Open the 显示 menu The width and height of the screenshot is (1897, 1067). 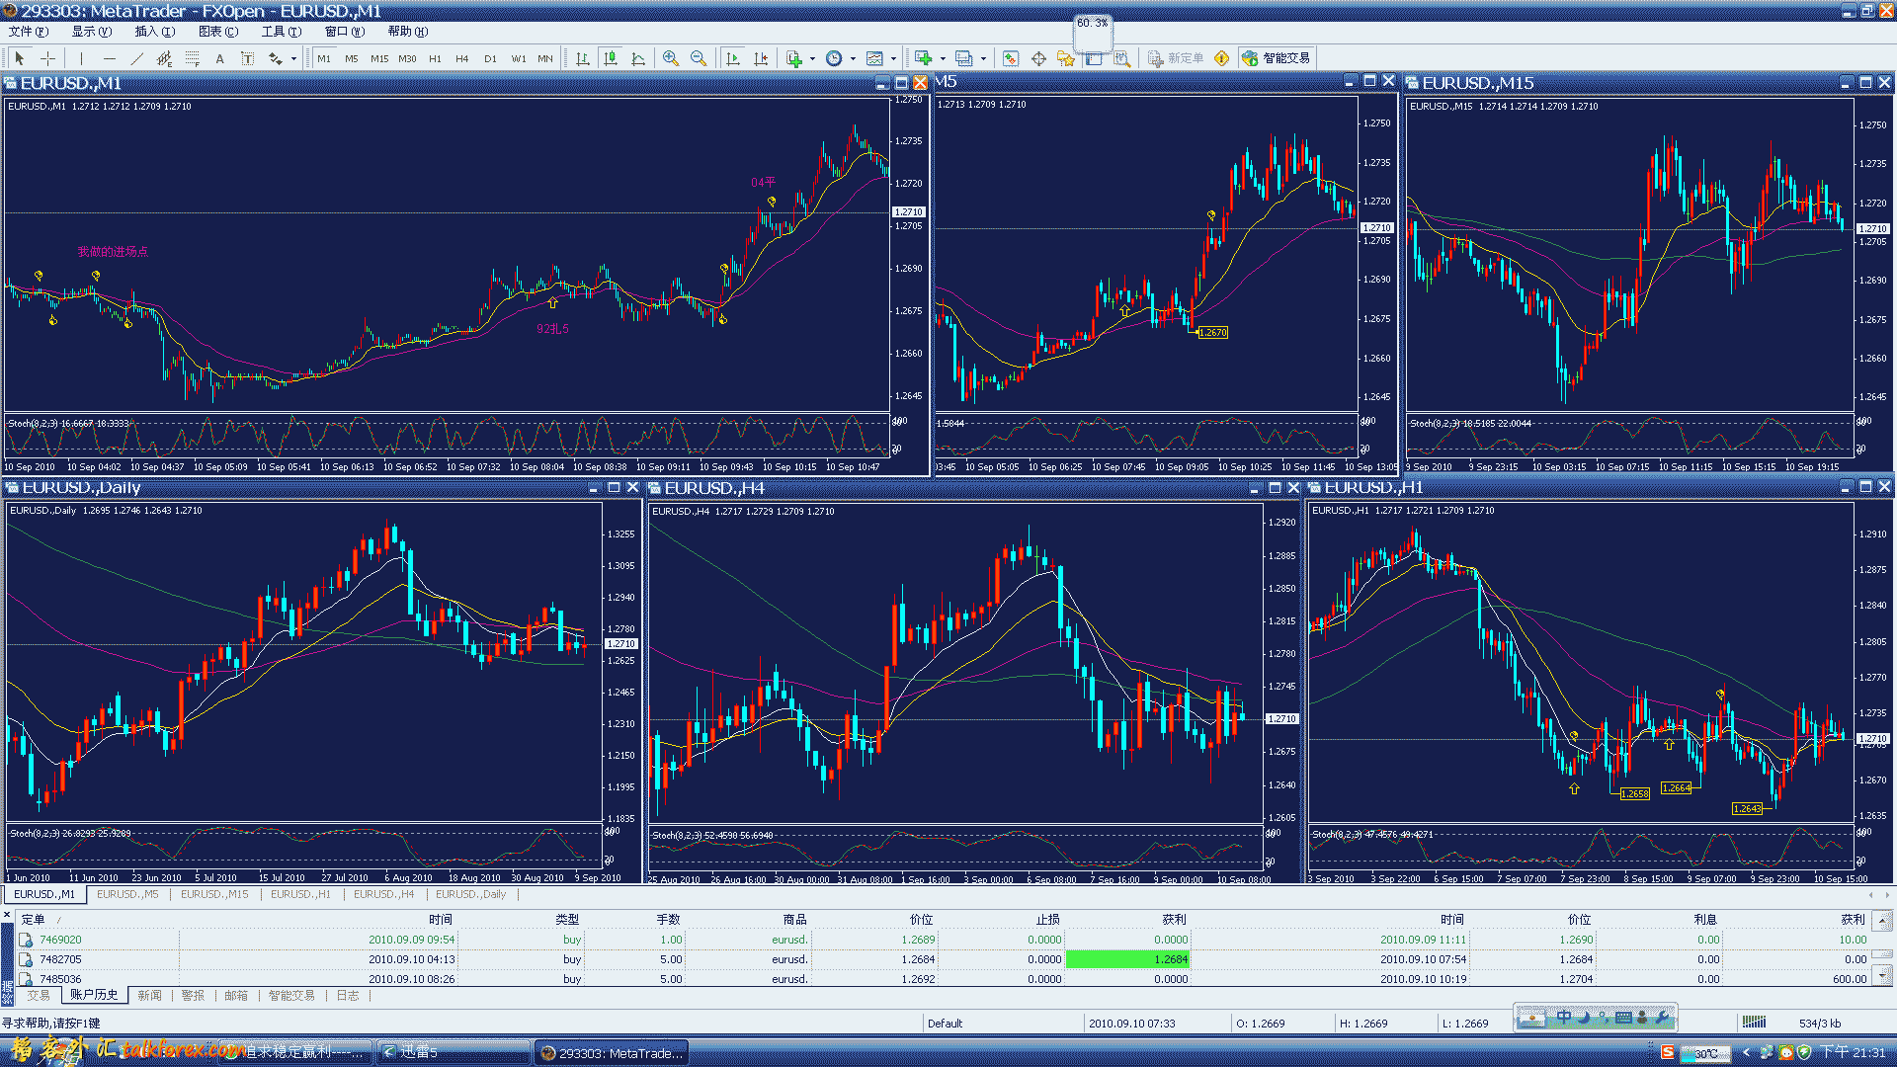92,32
